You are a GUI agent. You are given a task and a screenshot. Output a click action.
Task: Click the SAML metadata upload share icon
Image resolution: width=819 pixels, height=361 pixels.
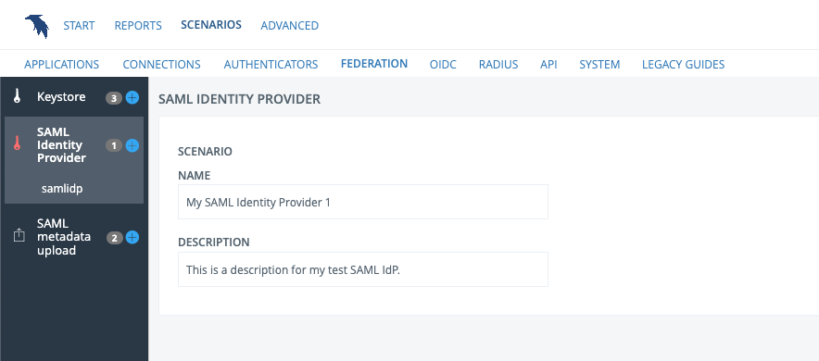coord(19,235)
